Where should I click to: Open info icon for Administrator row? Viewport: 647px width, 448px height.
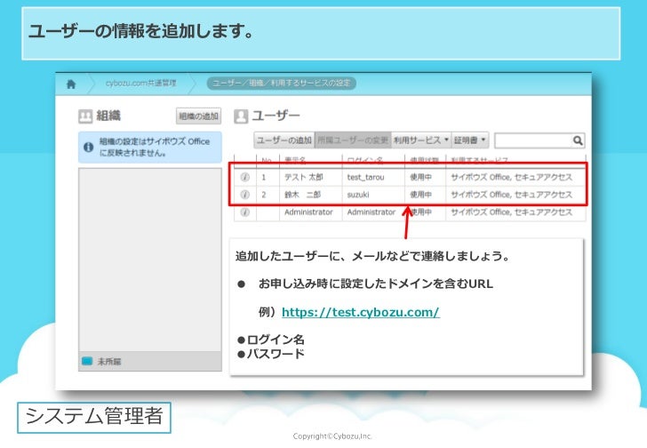[244, 212]
